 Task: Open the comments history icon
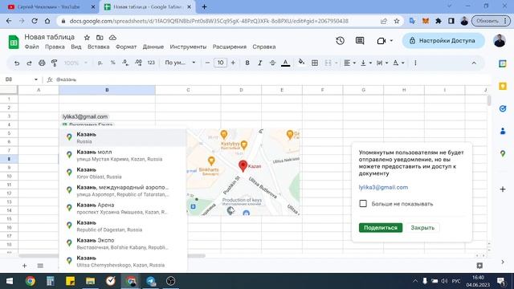point(360,41)
